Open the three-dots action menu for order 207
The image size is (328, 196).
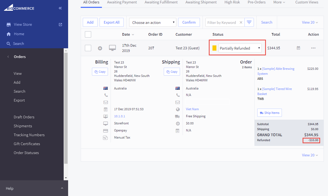click(x=313, y=48)
